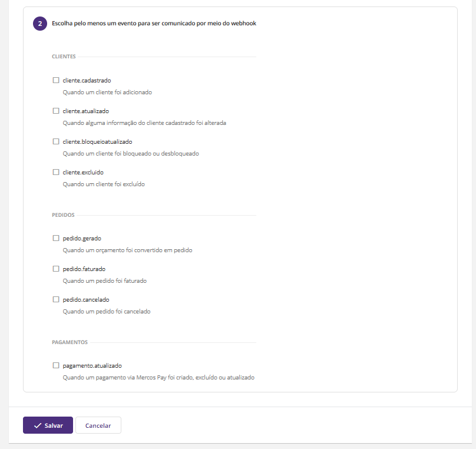This screenshot has height=449, width=476.
Task: Click the PAGAMENTOS section header
Action: tap(70, 342)
